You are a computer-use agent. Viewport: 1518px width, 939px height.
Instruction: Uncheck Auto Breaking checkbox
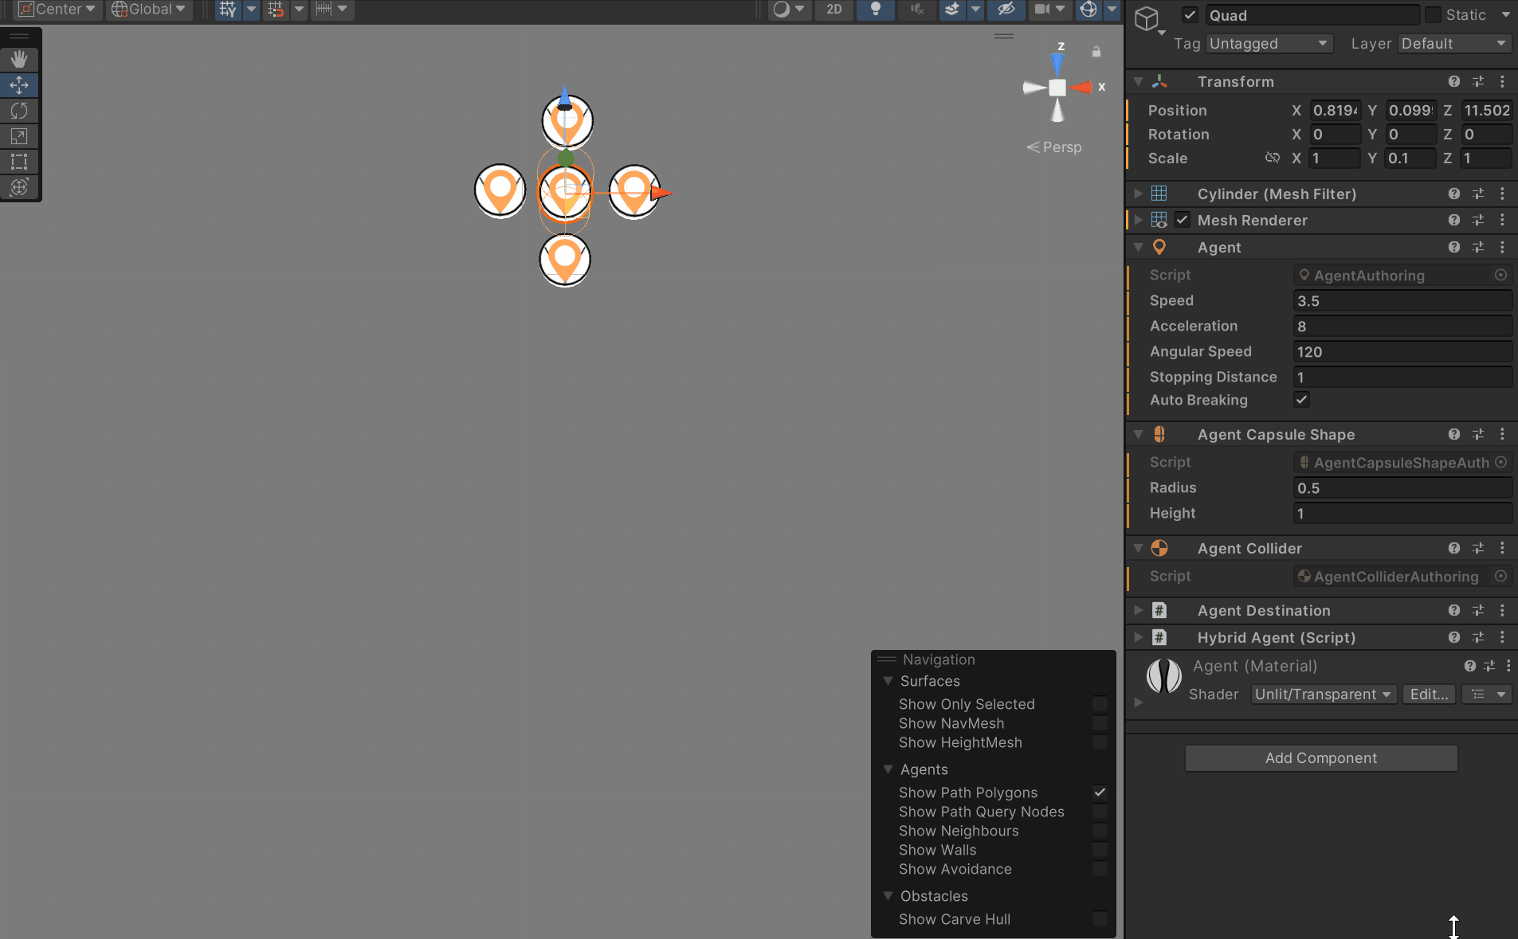tap(1301, 400)
